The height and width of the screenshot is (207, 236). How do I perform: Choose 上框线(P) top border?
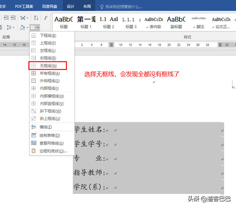tap(52, 43)
